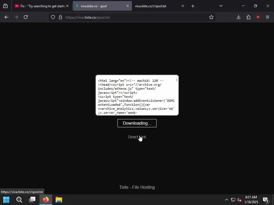The height and width of the screenshot is (205, 274).
Task: Open the network status tray icon
Action: point(233,200)
